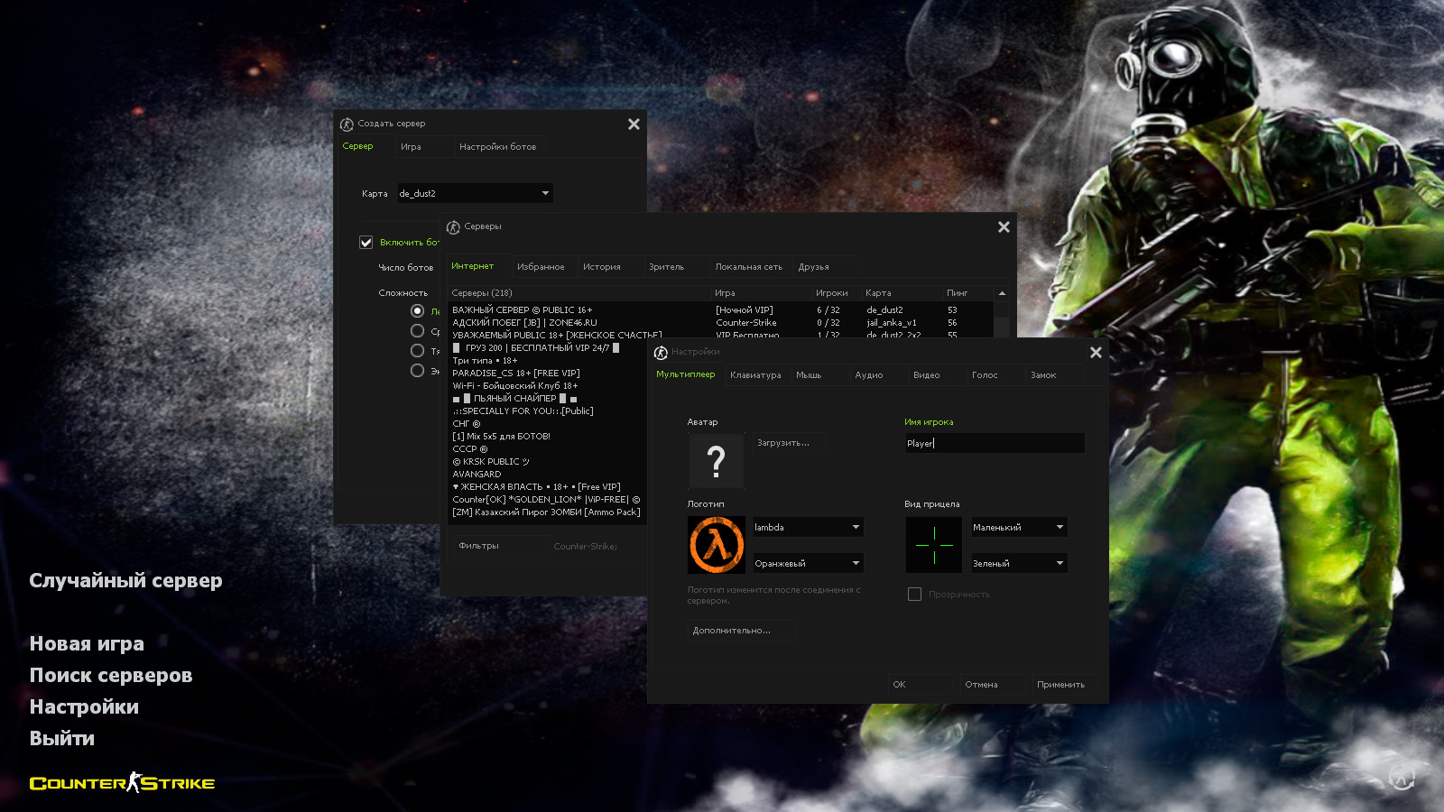Enable the Прозрачность checkbox
The height and width of the screenshot is (812, 1444).
coord(914,595)
